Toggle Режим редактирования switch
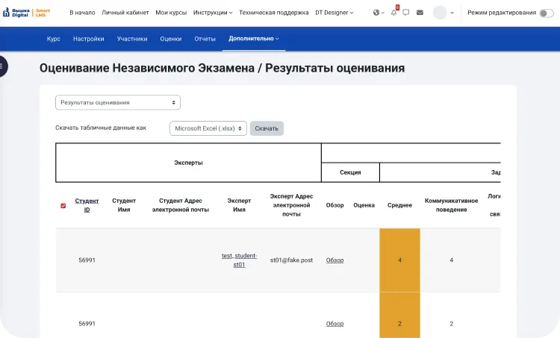Screen dimensions: 560x338 coord(546,13)
